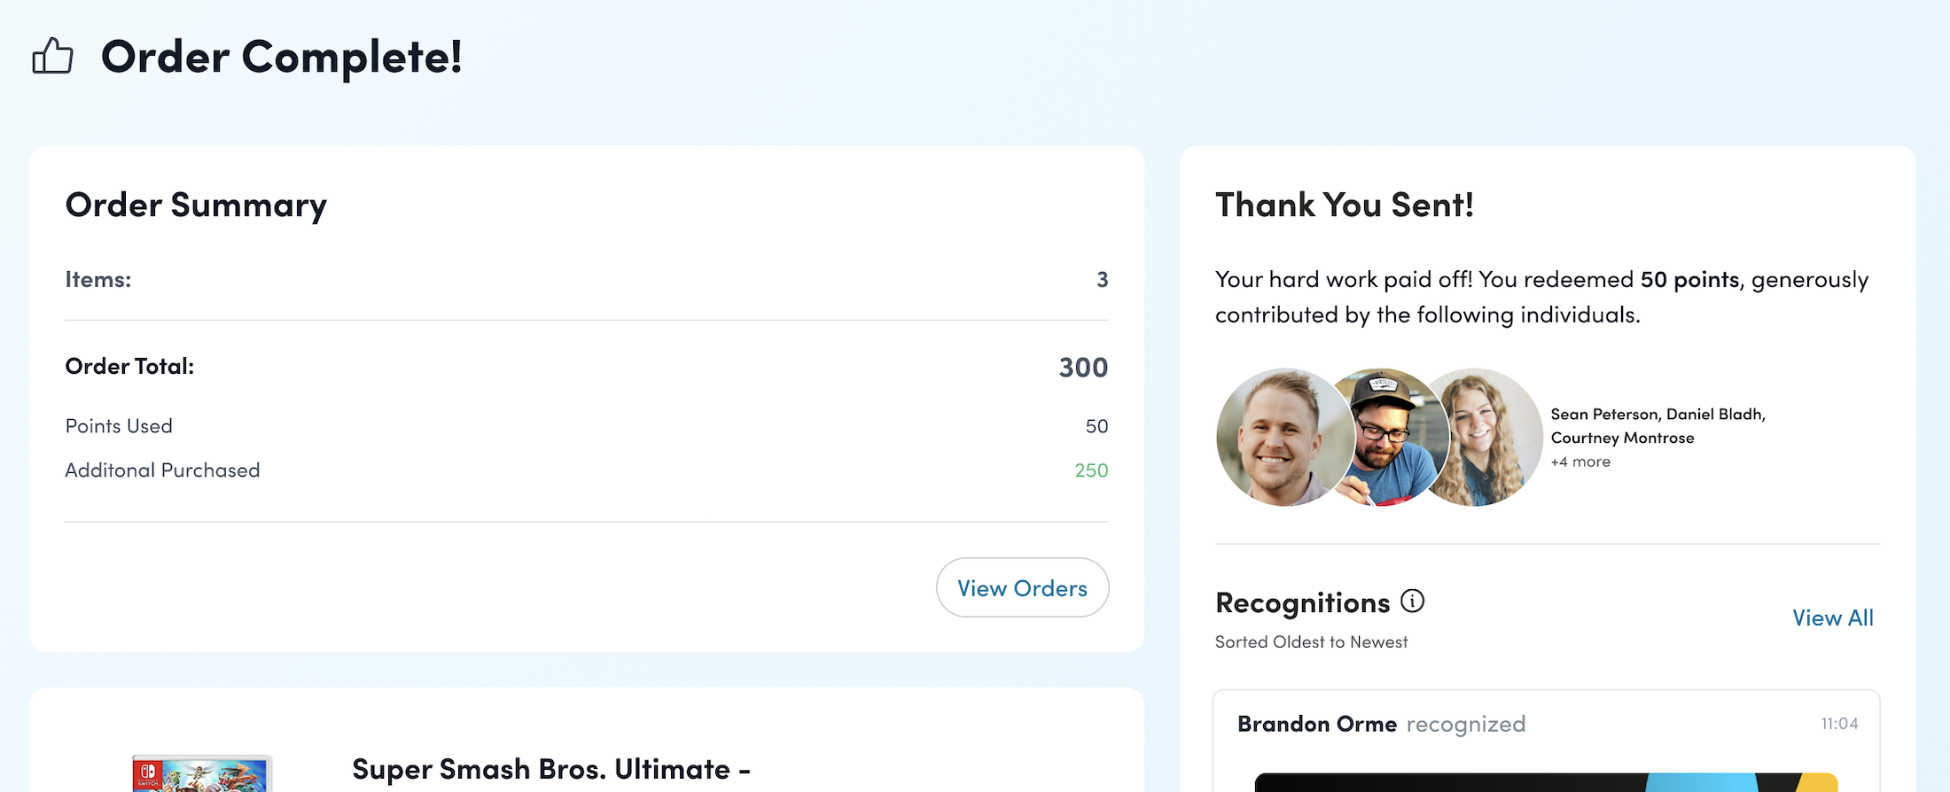Click the bold 50 points text

coord(1689,280)
